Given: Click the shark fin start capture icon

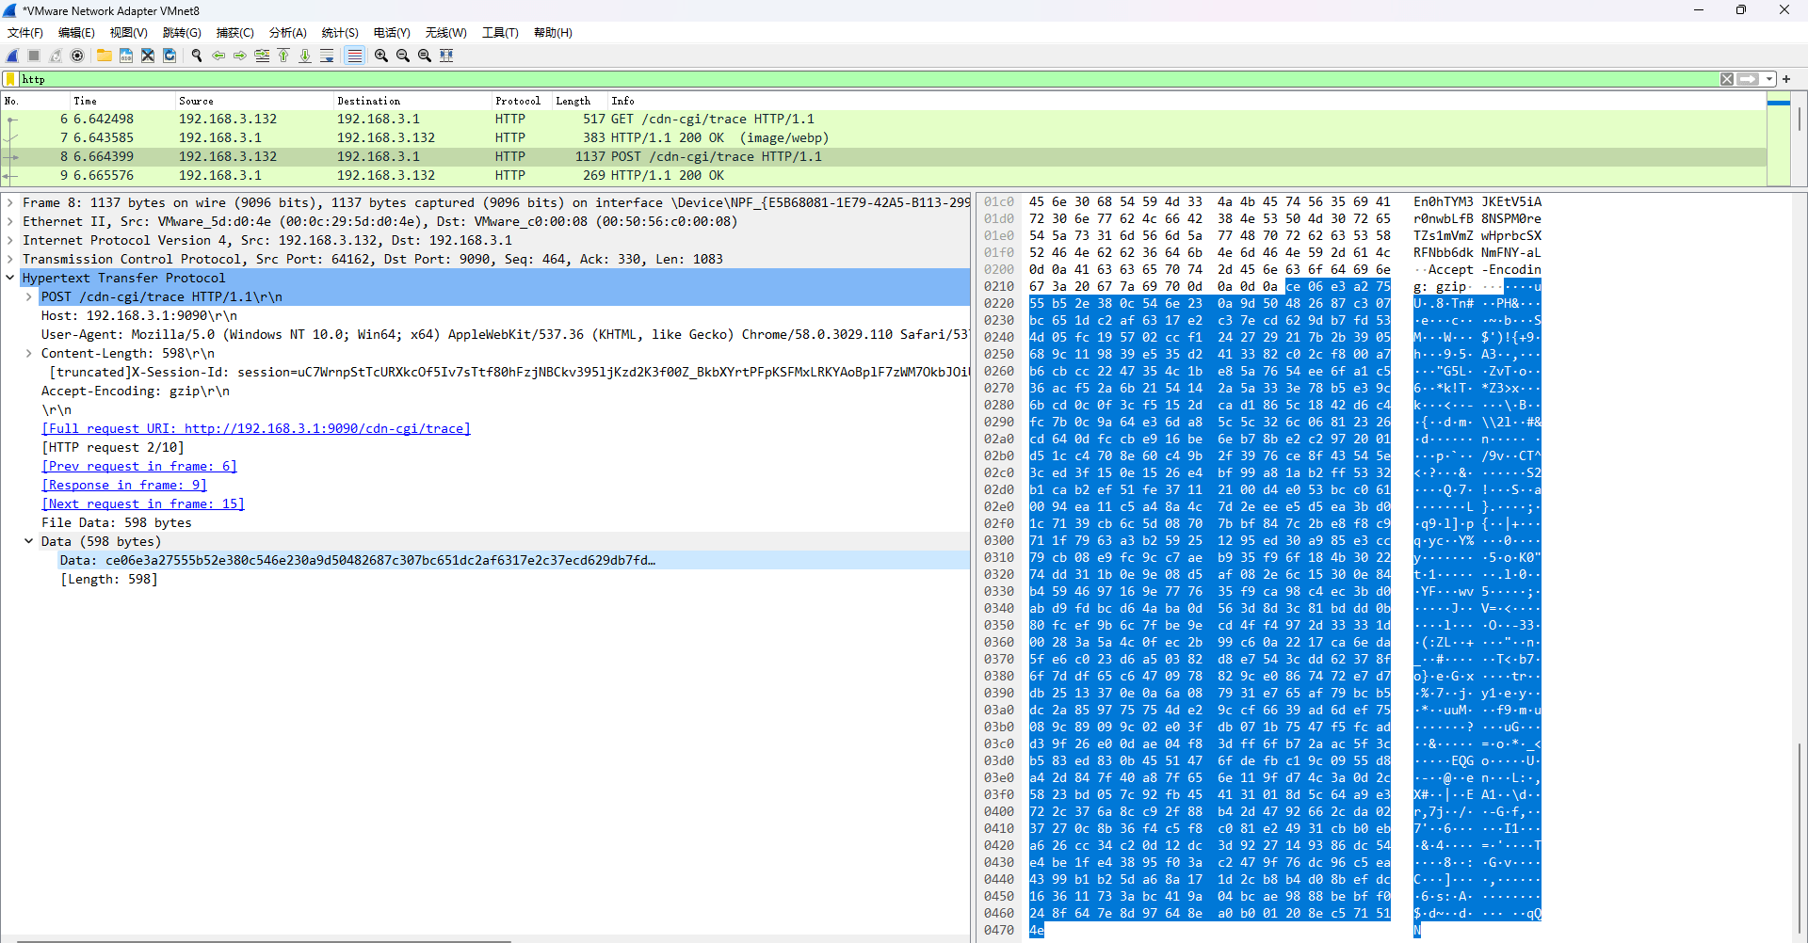Looking at the screenshot, I should click(12, 56).
